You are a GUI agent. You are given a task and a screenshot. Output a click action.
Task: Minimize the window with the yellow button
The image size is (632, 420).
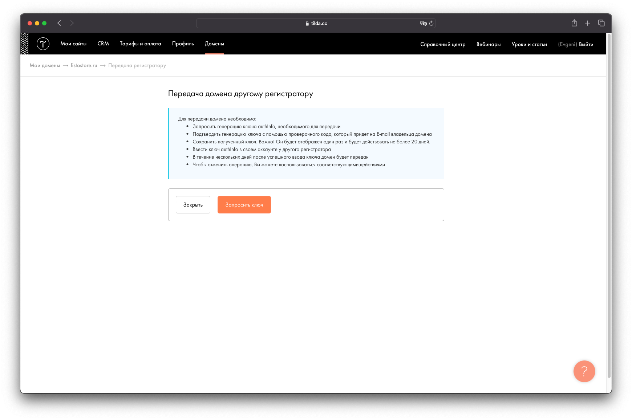(37, 23)
